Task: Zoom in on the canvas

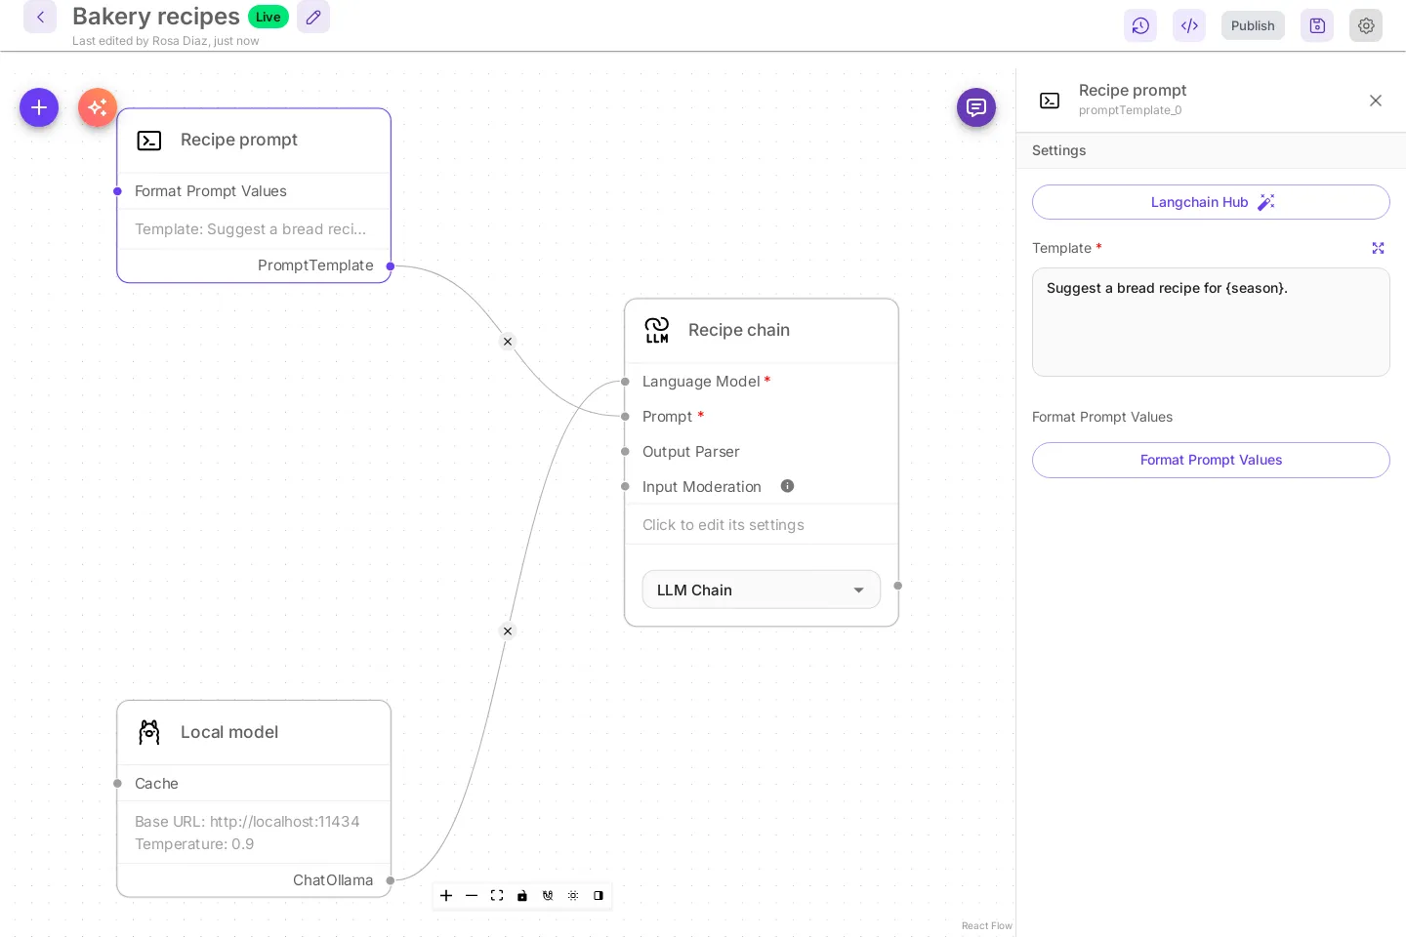Action: tap(446, 895)
